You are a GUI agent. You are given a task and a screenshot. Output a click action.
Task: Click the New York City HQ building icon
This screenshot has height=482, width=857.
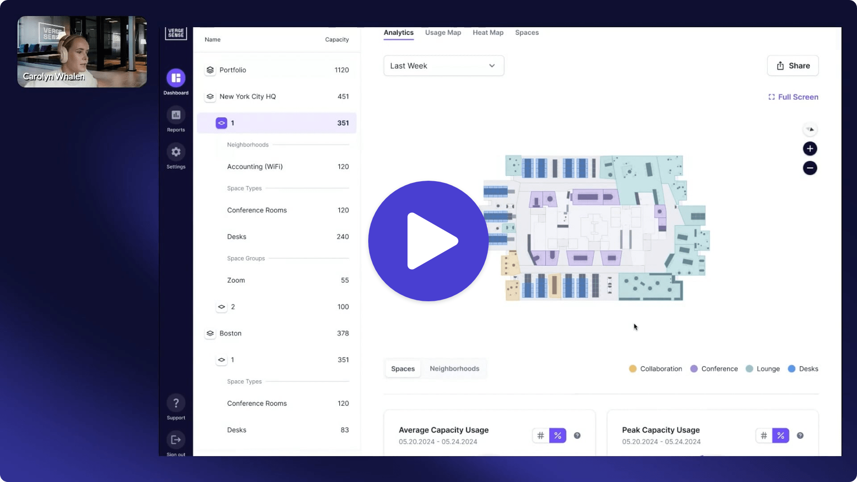210,96
